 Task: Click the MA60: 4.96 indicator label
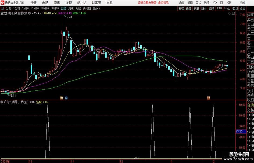(79, 13)
